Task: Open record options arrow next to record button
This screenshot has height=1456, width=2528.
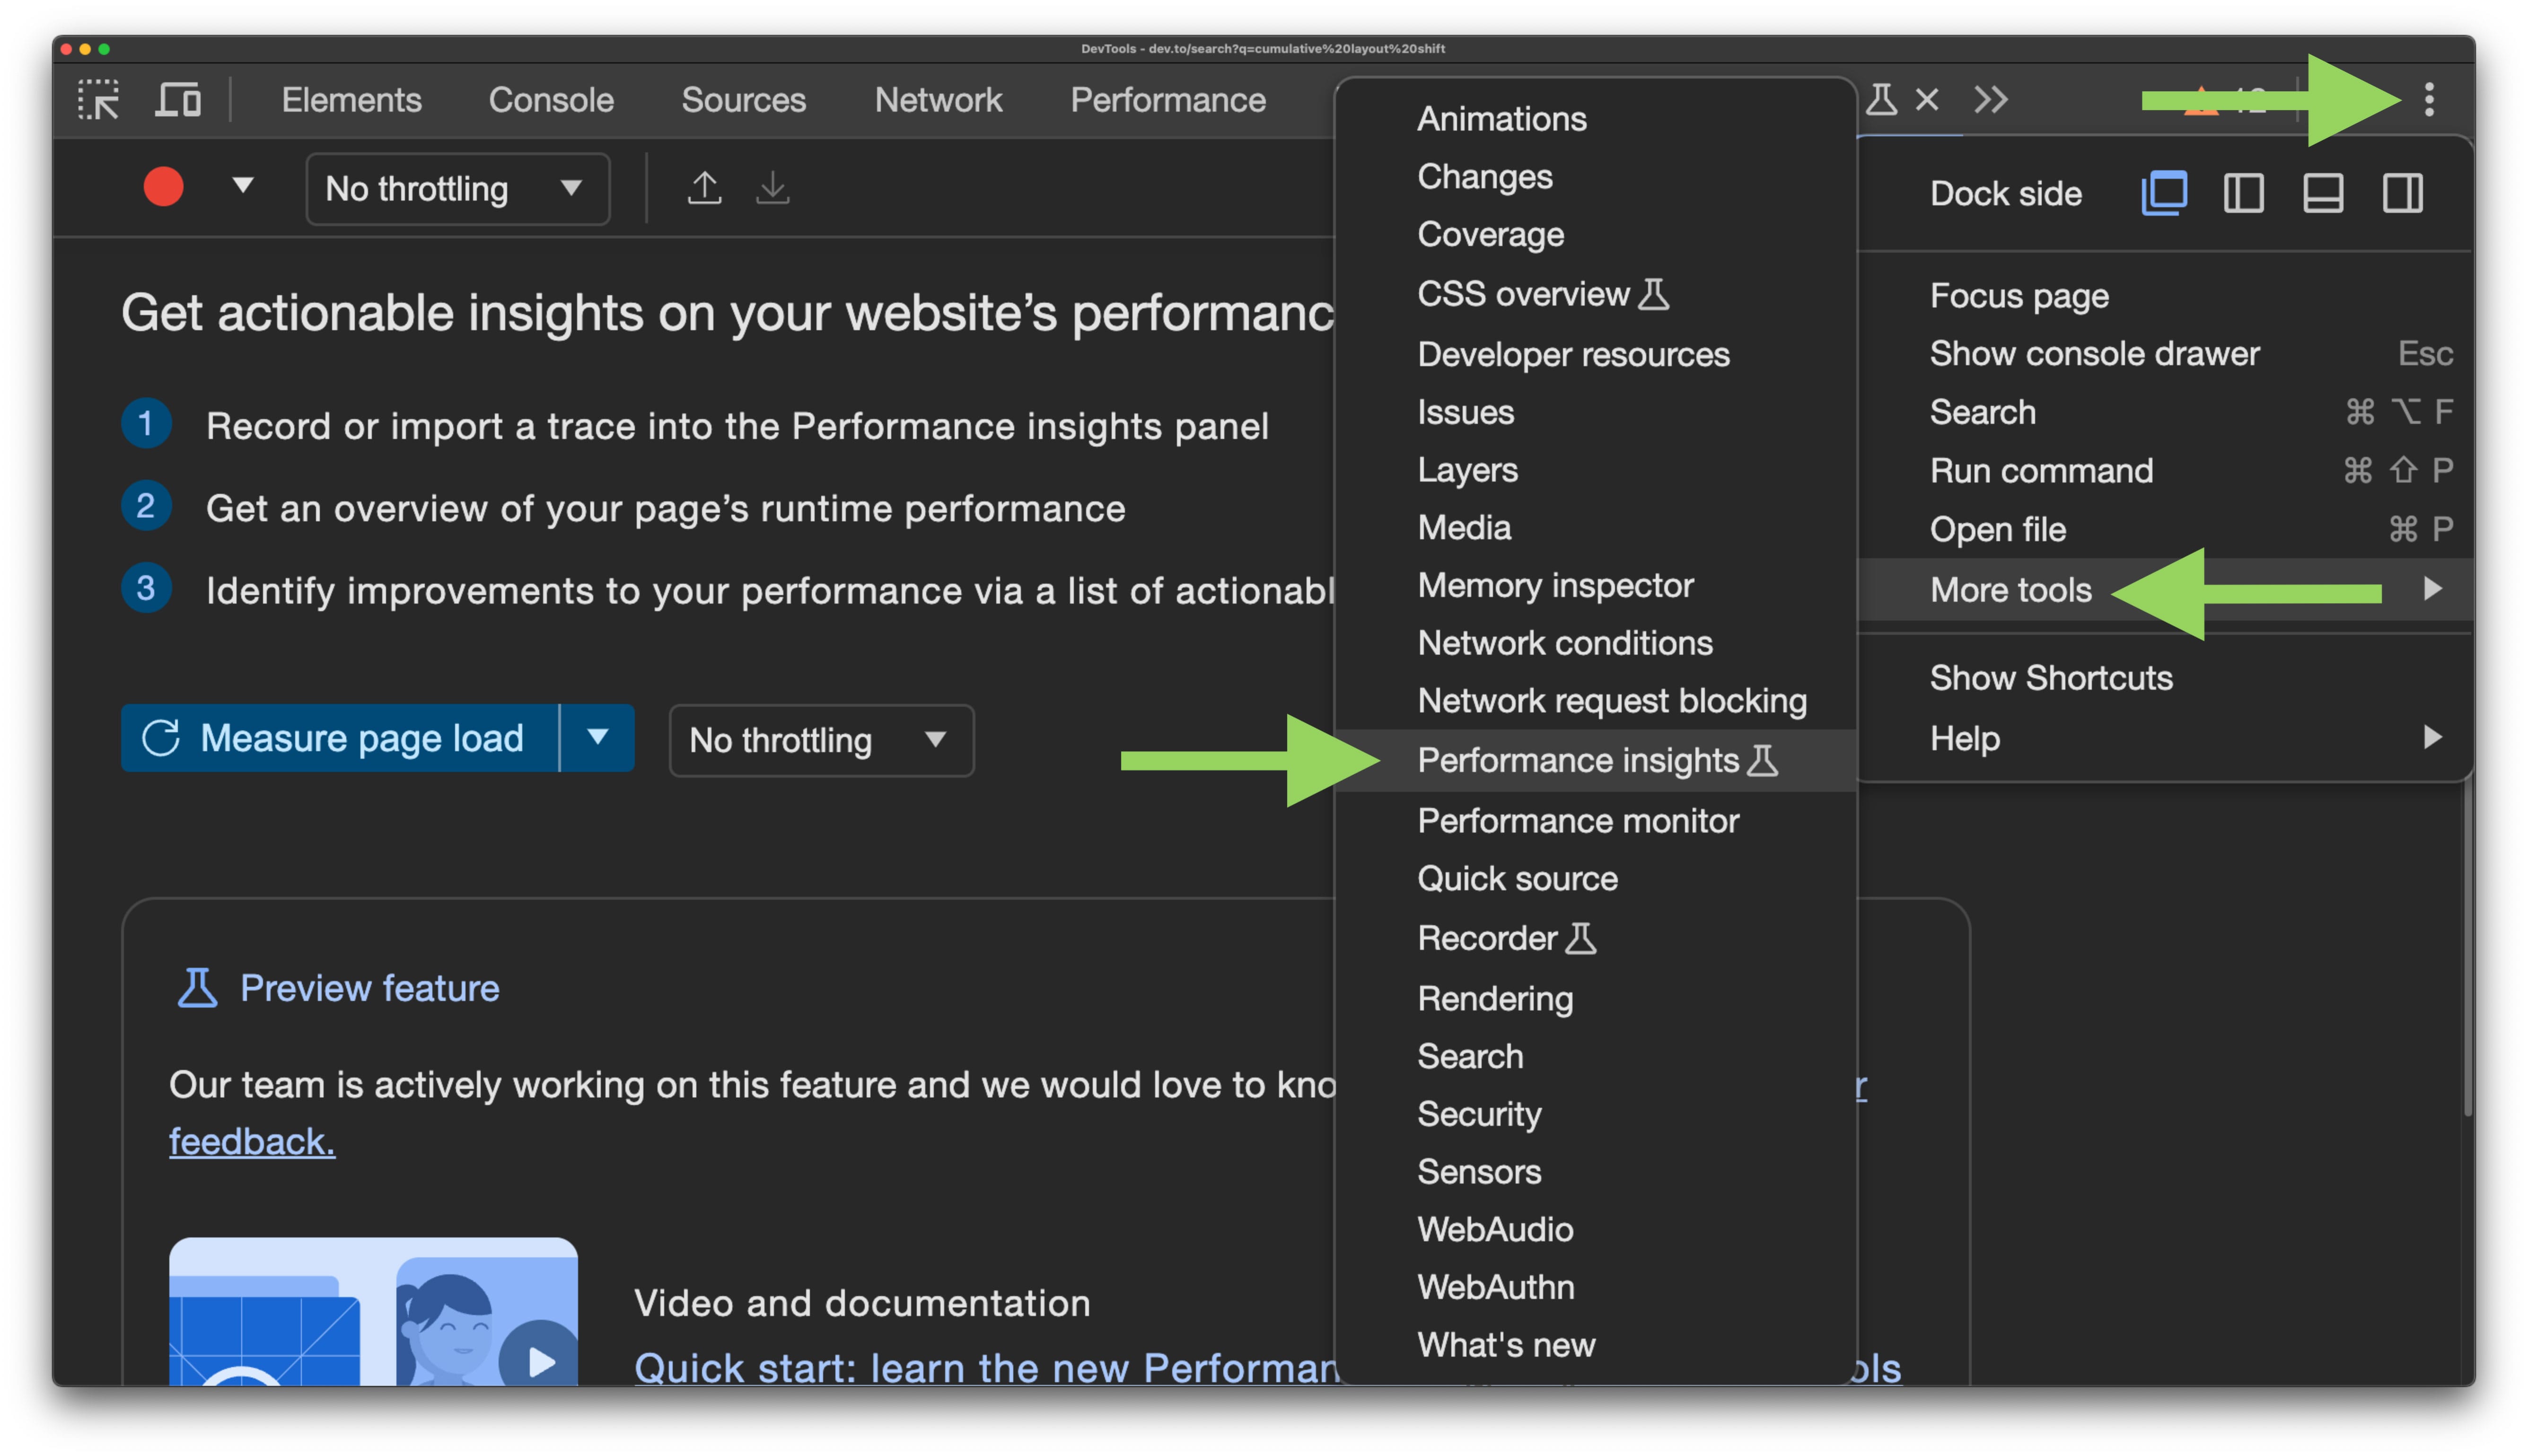Action: pos(242,186)
